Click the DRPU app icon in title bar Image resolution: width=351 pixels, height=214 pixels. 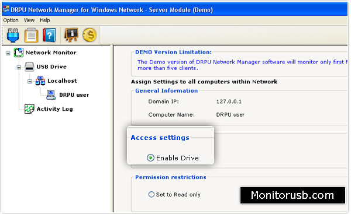(6, 9)
